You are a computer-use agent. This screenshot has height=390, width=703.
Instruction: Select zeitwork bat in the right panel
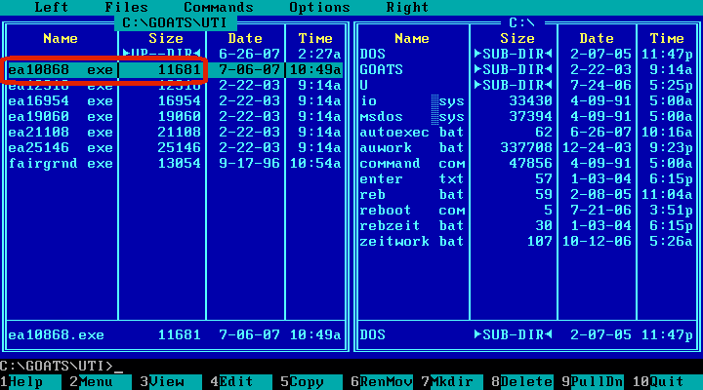(x=526, y=242)
